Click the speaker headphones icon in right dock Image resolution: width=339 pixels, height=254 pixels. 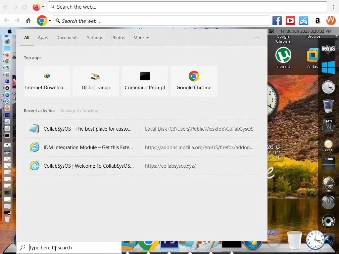point(328,221)
